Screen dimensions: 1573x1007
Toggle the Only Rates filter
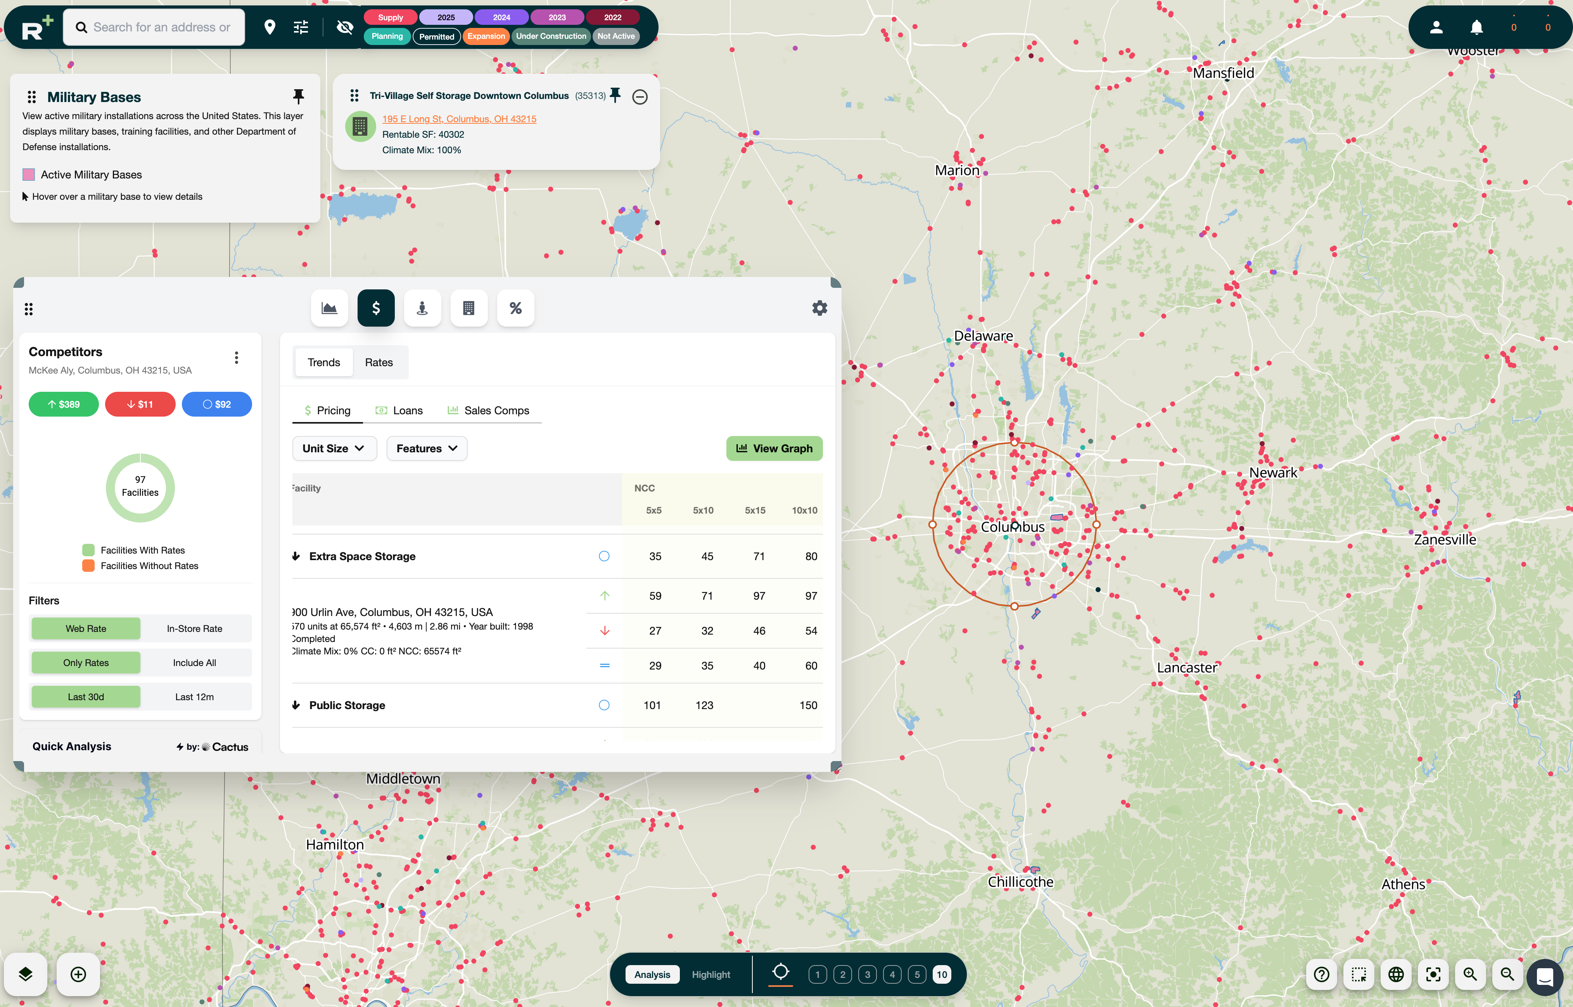point(86,663)
